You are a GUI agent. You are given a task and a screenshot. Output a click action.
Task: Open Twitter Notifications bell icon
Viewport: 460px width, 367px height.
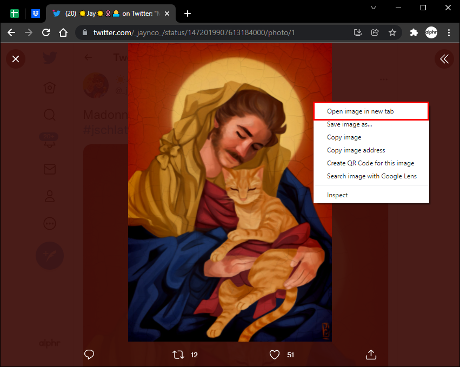pyautogui.click(x=49, y=142)
